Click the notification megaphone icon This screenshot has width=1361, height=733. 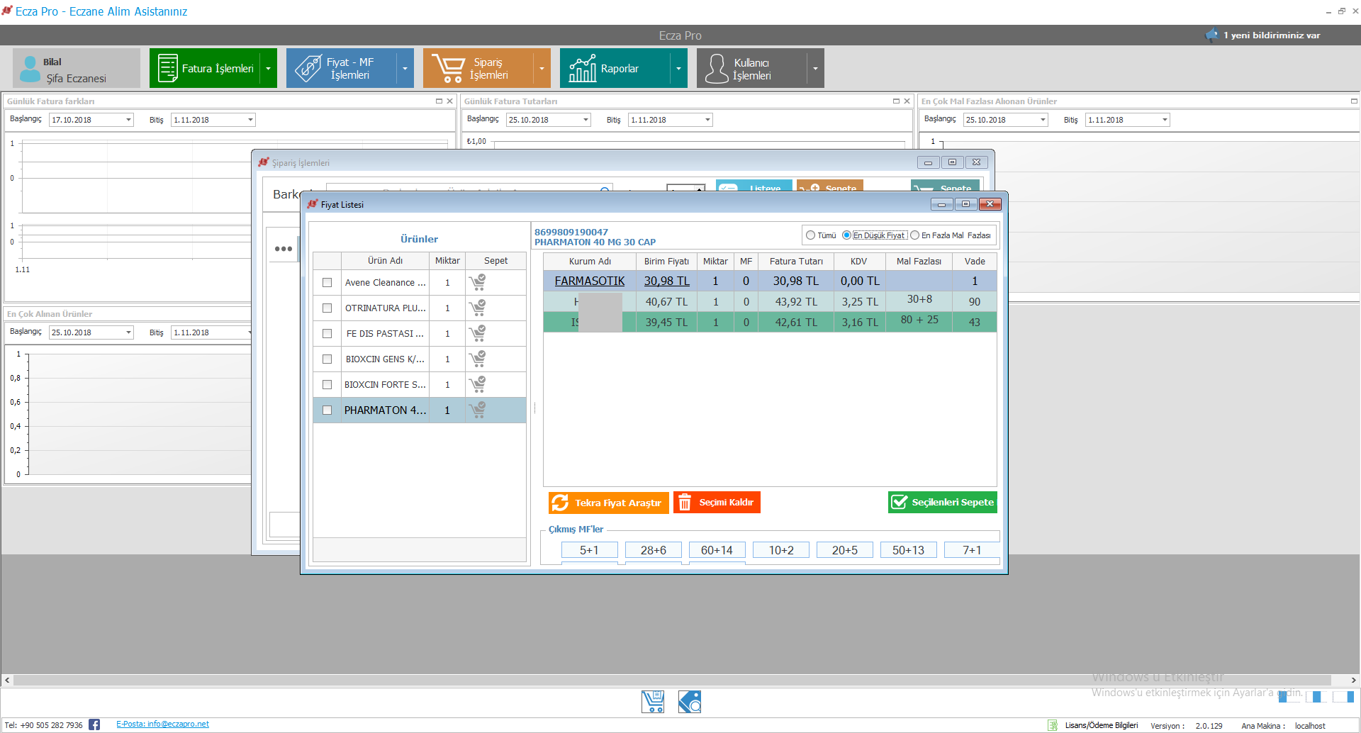click(1211, 35)
